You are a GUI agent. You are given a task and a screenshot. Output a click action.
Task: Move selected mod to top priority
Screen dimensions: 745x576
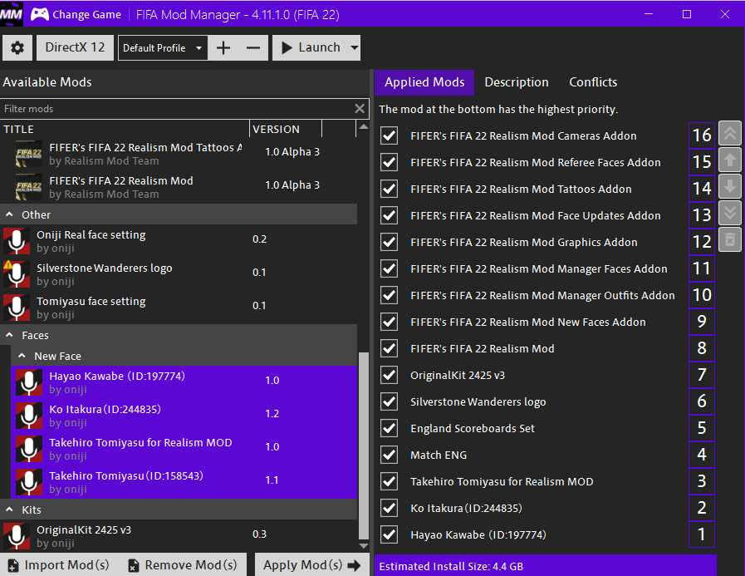pyautogui.click(x=730, y=134)
